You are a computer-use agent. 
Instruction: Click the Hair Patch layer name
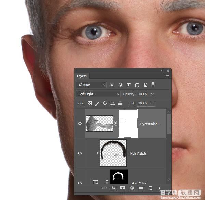(x=138, y=154)
